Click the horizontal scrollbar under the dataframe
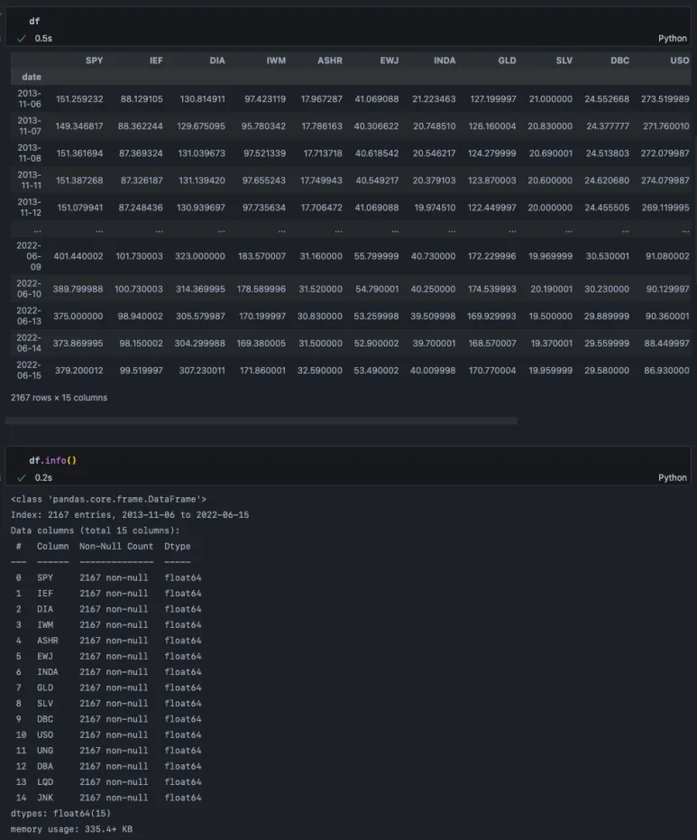The image size is (697, 840). 261,420
